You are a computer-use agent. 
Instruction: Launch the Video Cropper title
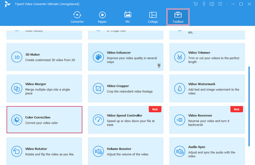[118, 86]
